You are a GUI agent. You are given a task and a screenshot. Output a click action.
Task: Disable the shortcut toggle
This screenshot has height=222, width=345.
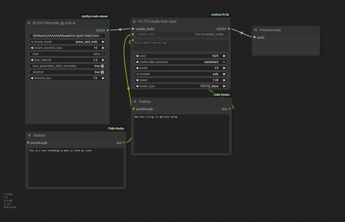pos(102,72)
